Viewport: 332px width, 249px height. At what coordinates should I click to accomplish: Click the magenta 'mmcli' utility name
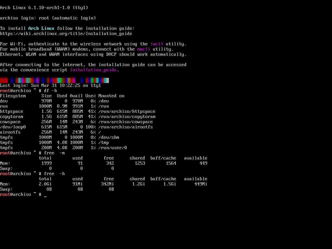144,49
